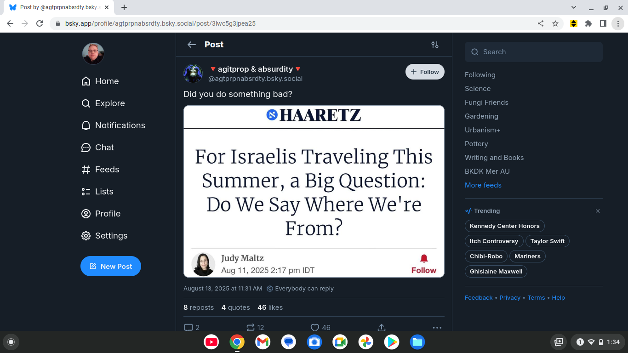Image resolution: width=628 pixels, height=353 pixels.
Task: Like the post with heart icon
Action: tap(315, 327)
